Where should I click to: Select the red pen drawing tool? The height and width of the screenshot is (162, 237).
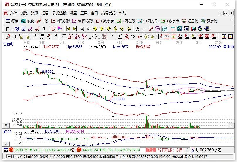coord(8,36)
